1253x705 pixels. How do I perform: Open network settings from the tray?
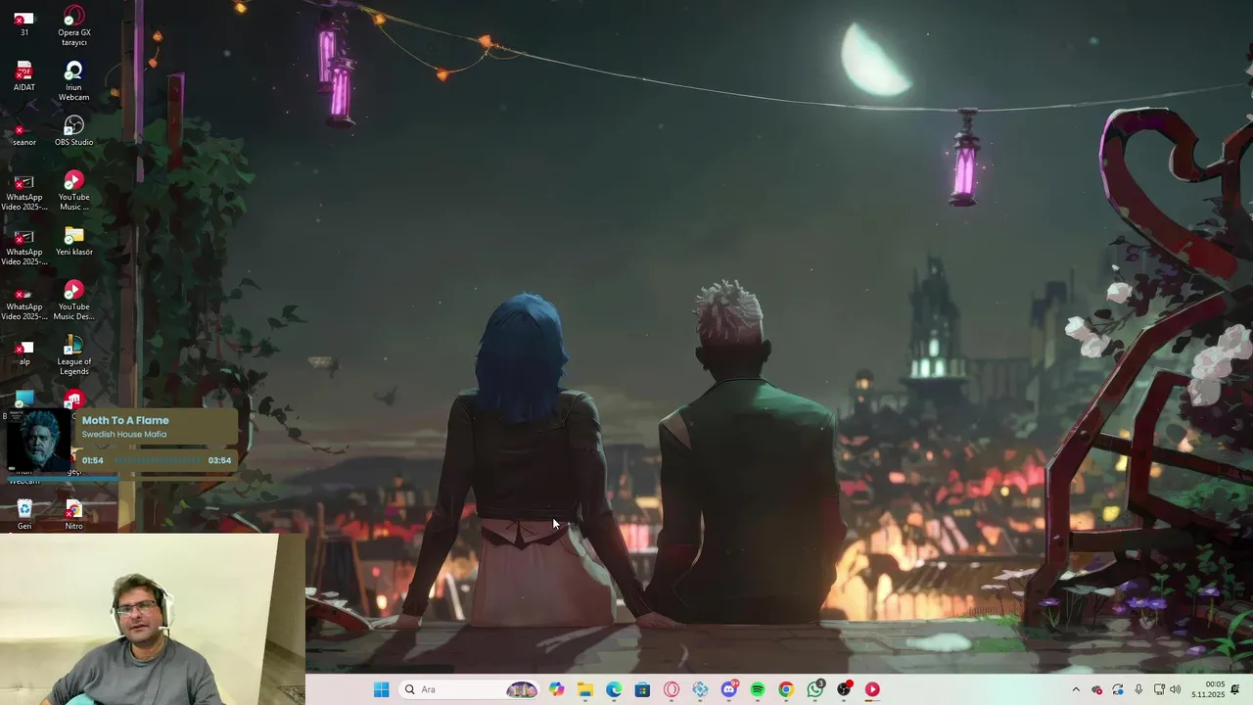coord(1159,689)
